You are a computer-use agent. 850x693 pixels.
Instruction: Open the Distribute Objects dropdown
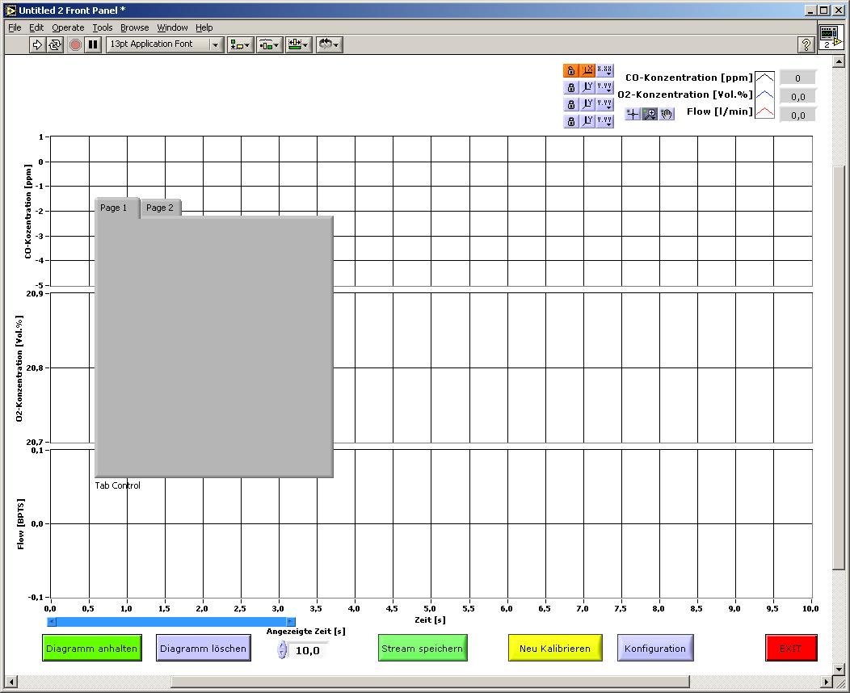click(x=269, y=44)
